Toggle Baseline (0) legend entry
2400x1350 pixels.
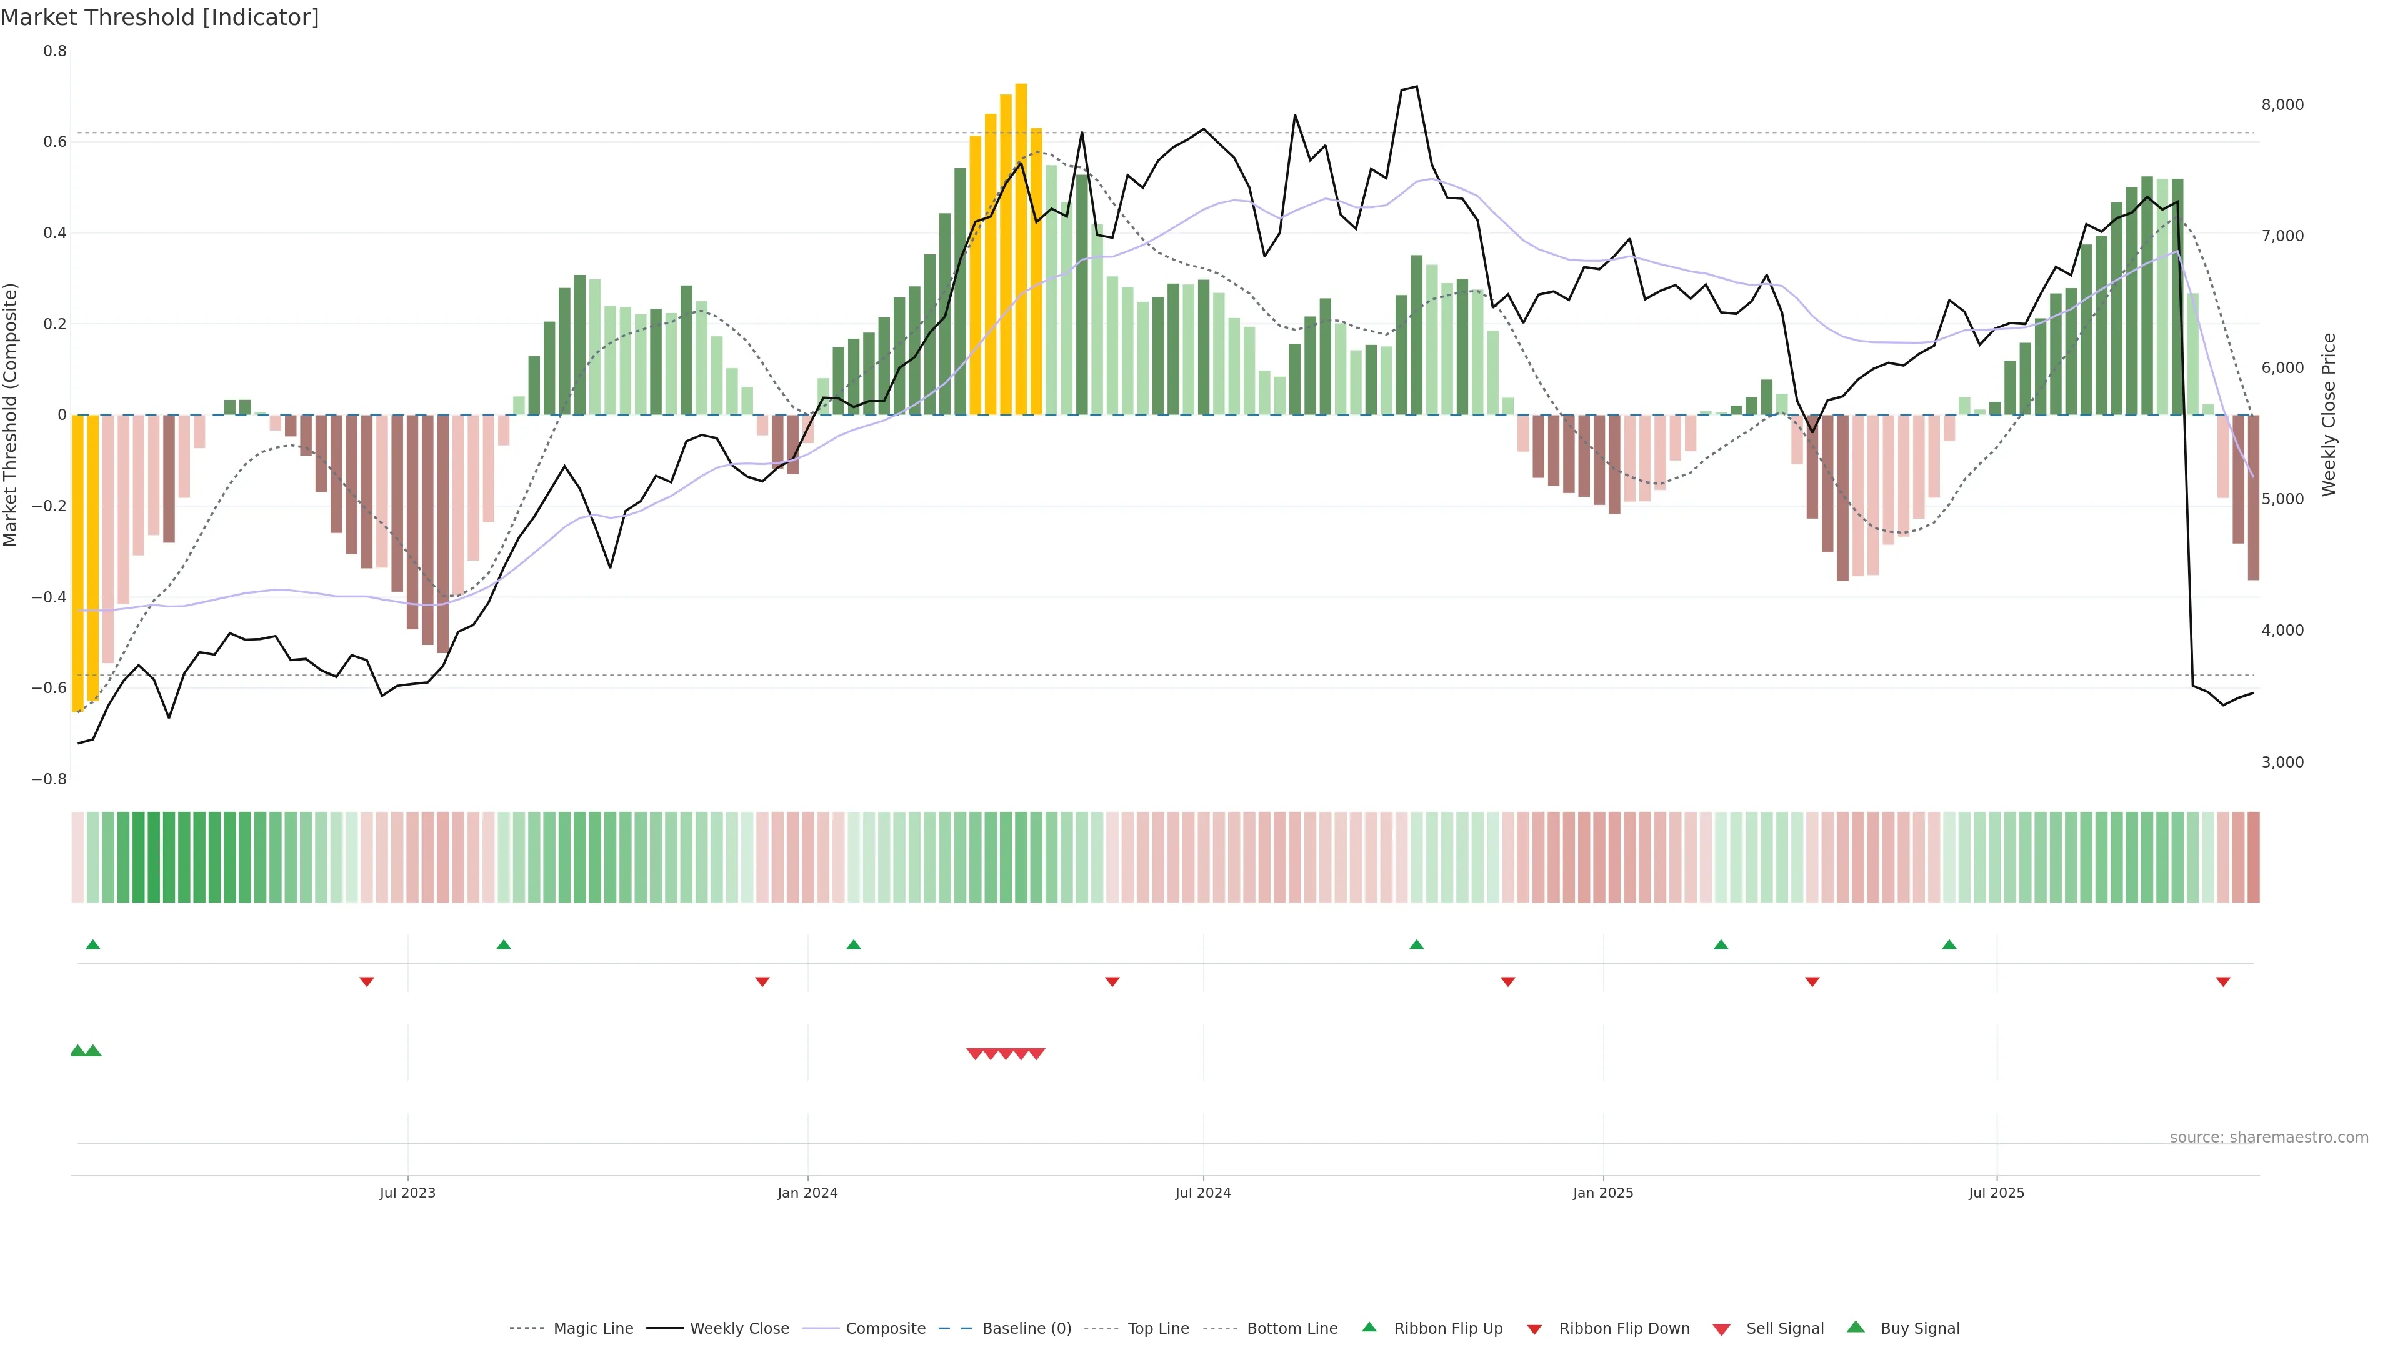1027,1329
